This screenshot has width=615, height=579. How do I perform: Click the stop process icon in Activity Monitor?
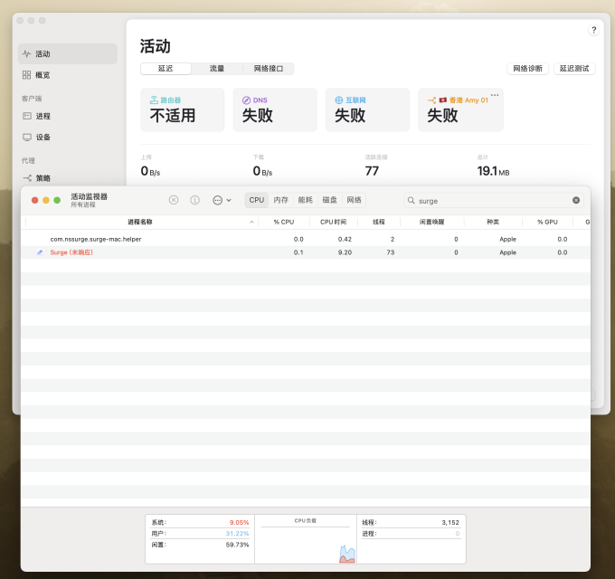click(174, 200)
